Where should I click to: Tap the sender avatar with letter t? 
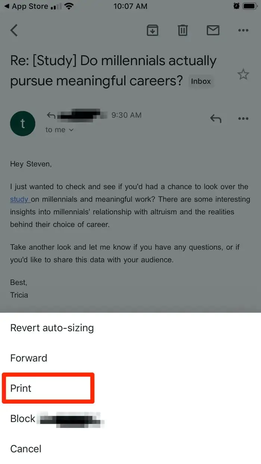[x=23, y=123]
